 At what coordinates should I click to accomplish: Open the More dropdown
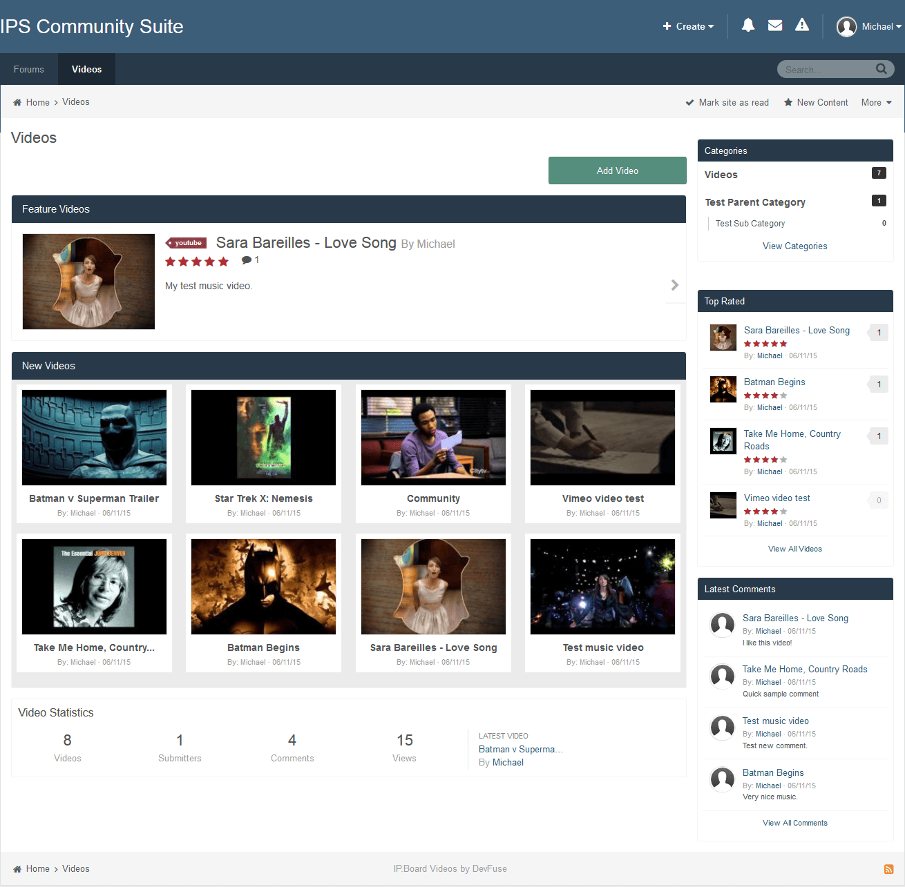pos(876,103)
